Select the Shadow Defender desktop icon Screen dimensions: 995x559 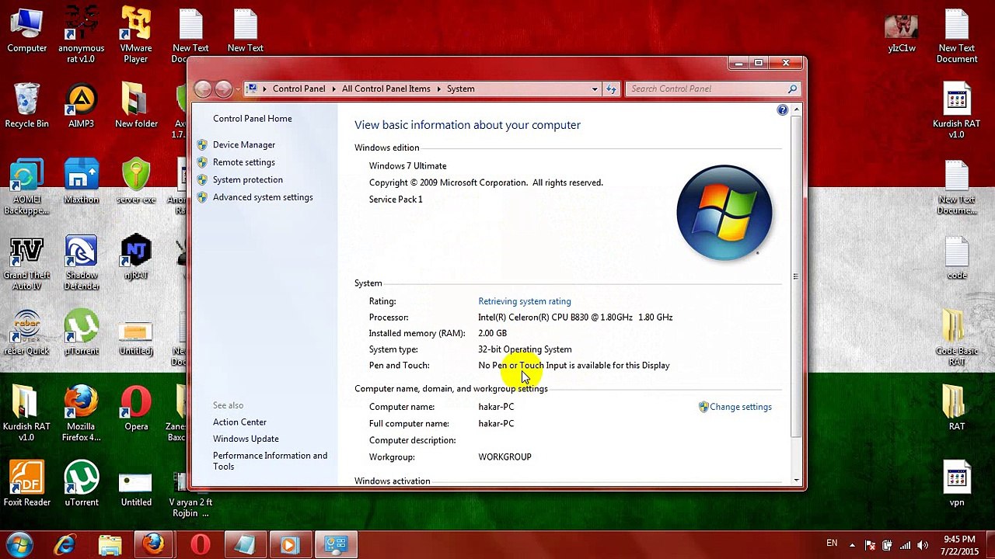coord(81,262)
